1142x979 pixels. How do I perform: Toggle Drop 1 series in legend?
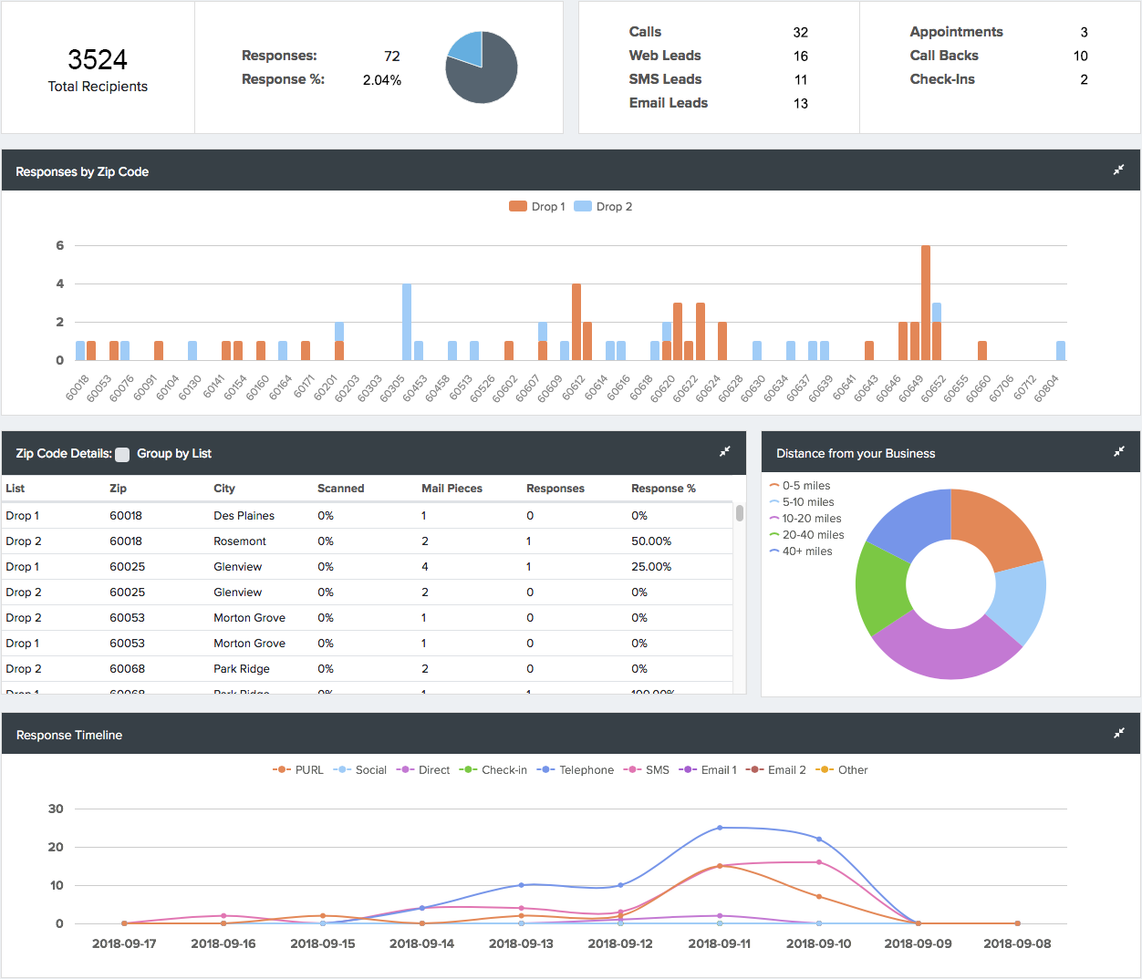pos(537,207)
